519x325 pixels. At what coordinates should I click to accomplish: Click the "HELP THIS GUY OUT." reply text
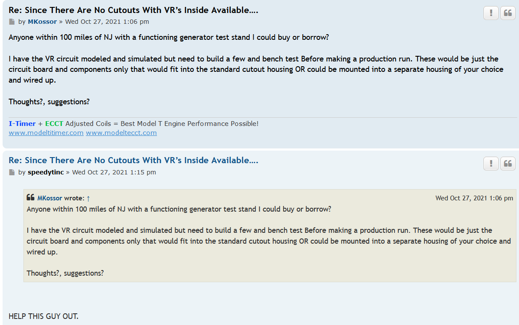click(43, 316)
